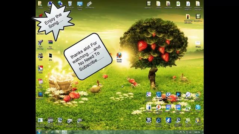Launch the Mozilla Firefox desktop shortcut
This screenshot has width=239, height=134.
pos(119,55)
